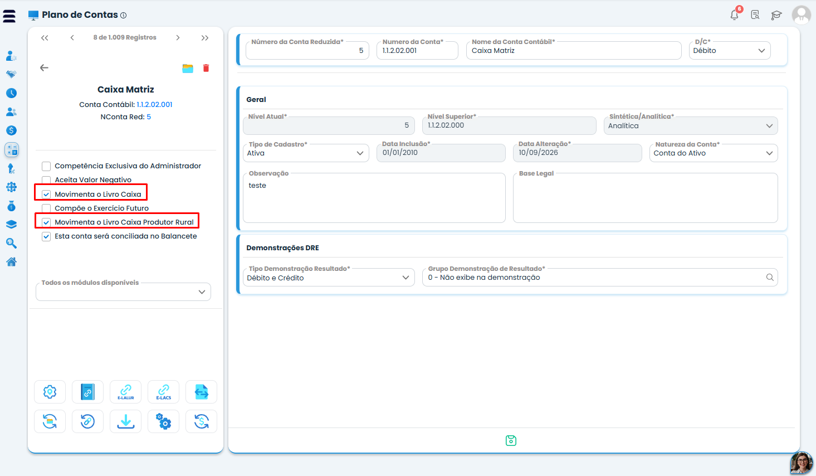Toggle Esta conta será conciliada no Balancete
The height and width of the screenshot is (476, 816).
pyautogui.click(x=46, y=236)
